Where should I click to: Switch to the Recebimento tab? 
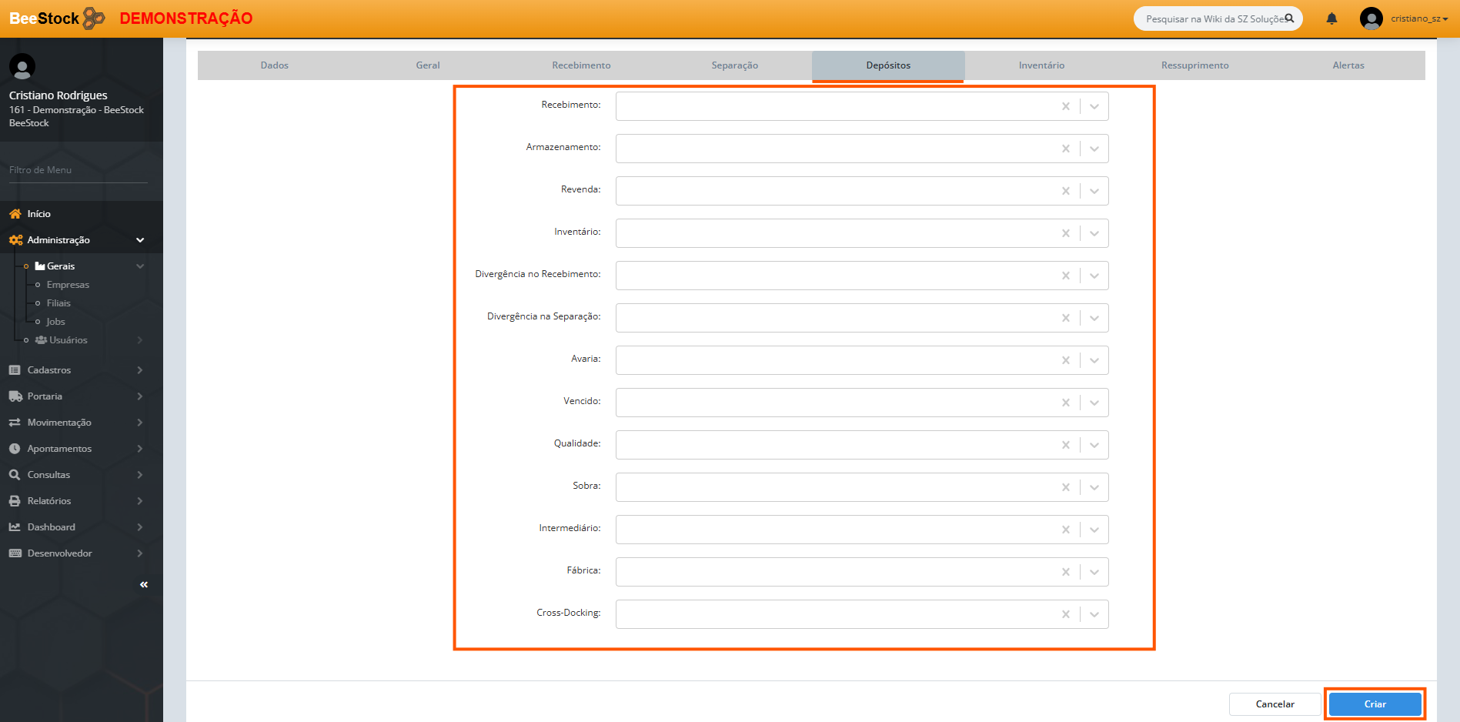[581, 65]
